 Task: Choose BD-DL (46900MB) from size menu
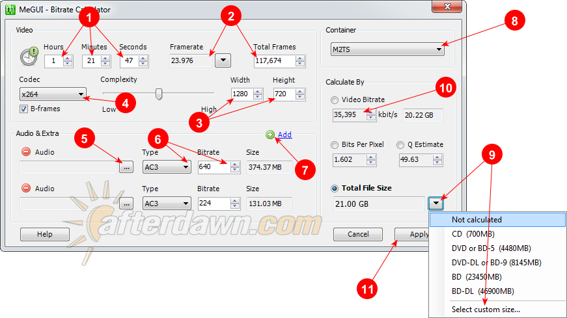pyautogui.click(x=497, y=291)
